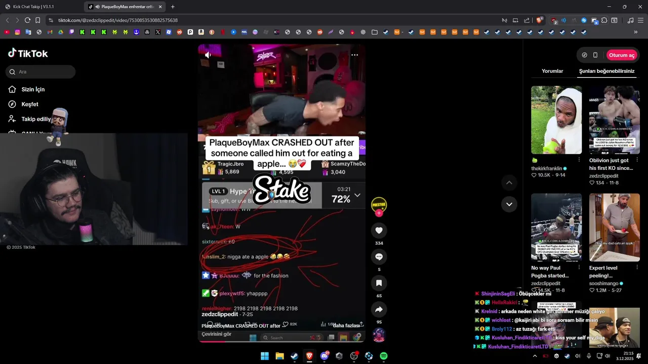The image size is (648, 364).
Task: Open the Instagram bookmark in bookmarks bar
Action: coord(17,32)
